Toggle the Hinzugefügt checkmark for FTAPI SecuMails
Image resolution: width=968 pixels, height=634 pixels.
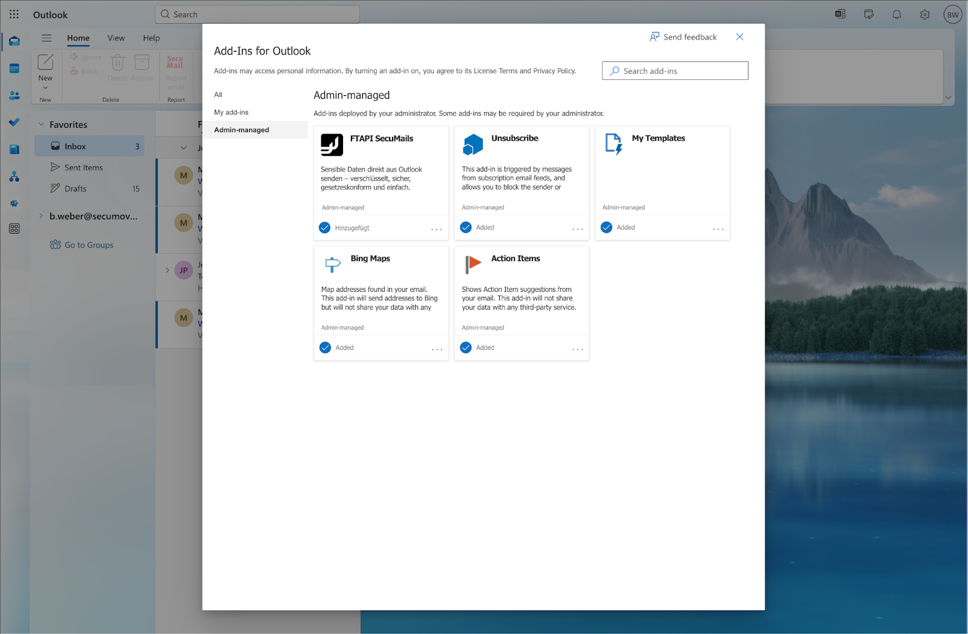click(x=325, y=228)
